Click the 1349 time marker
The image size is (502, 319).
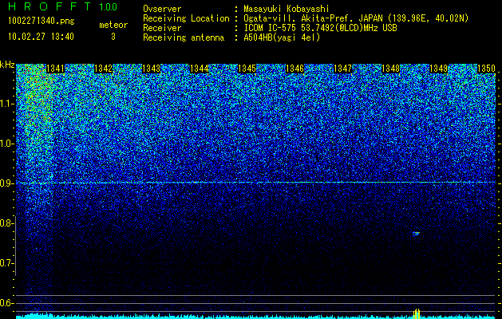[438, 69]
